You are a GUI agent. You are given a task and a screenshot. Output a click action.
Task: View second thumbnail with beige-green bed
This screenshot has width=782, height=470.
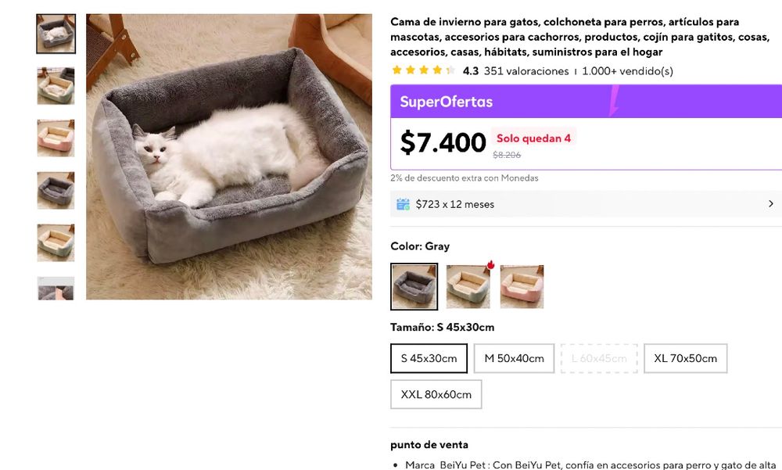[x=56, y=86]
